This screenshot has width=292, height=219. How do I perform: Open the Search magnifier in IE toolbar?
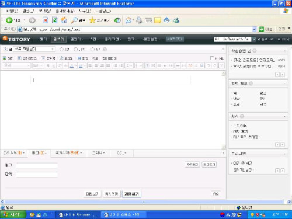pos(74,20)
